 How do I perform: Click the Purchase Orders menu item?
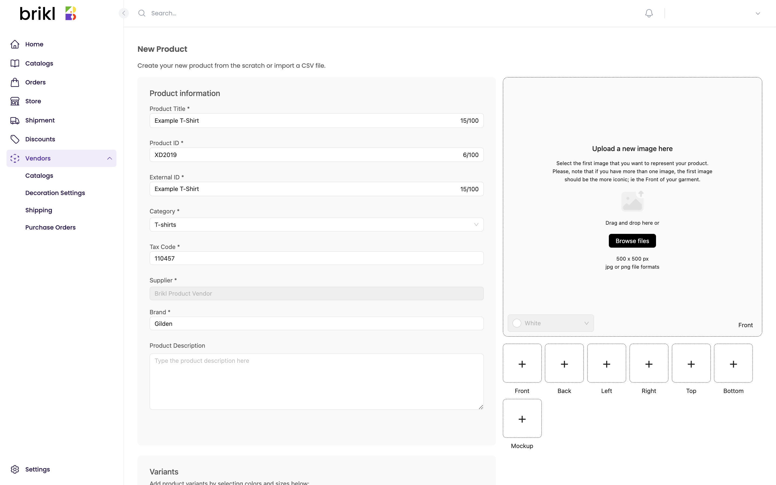(50, 227)
